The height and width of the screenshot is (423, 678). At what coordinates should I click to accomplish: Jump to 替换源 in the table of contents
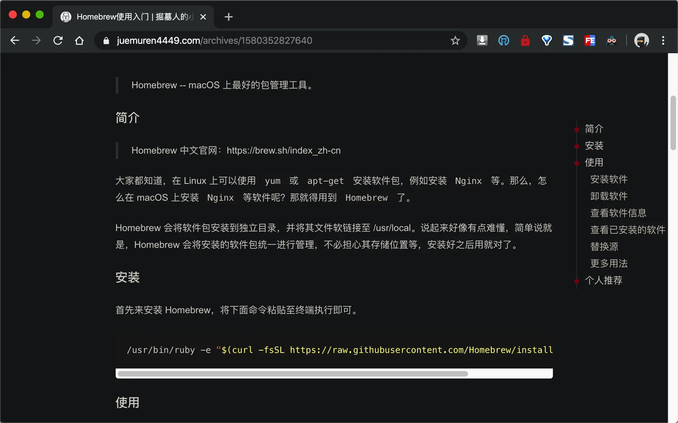click(x=604, y=247)
